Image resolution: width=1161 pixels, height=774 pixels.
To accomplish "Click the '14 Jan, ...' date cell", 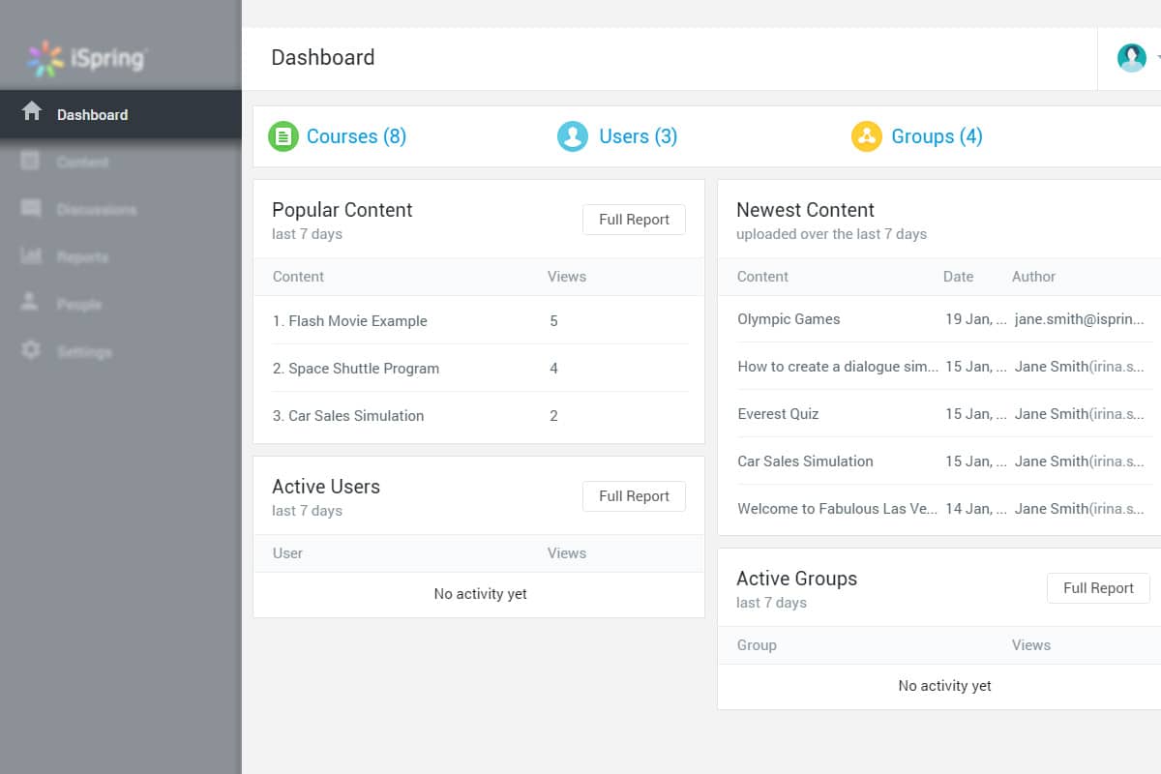I will click(976, 509).
